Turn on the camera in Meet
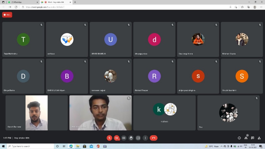265x149 pixels. coord(117,138)
